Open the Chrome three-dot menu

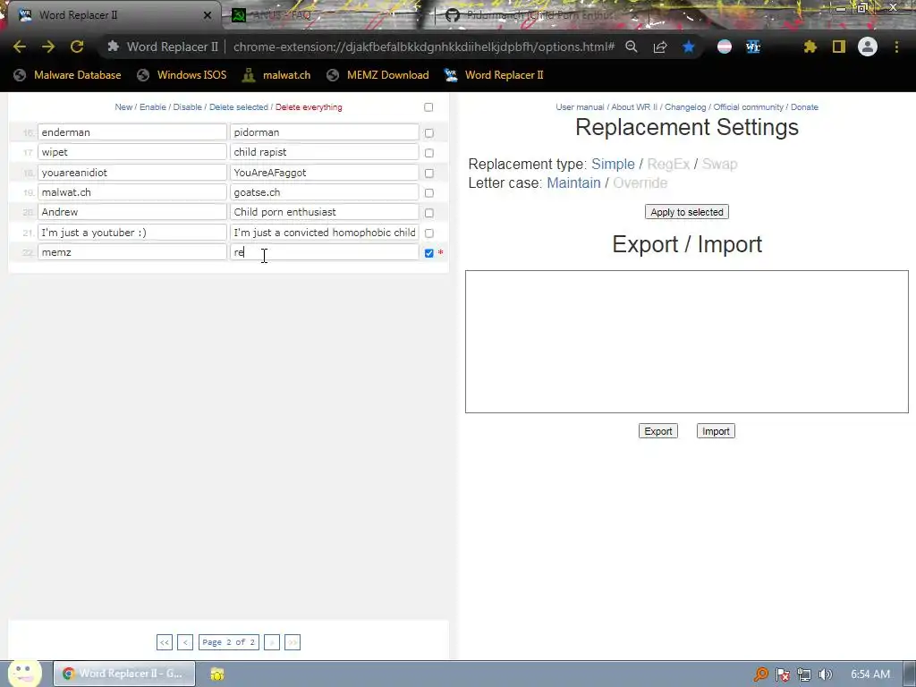[x=896, y=47]
